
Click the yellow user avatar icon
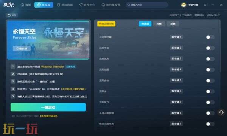coord(183,5)
